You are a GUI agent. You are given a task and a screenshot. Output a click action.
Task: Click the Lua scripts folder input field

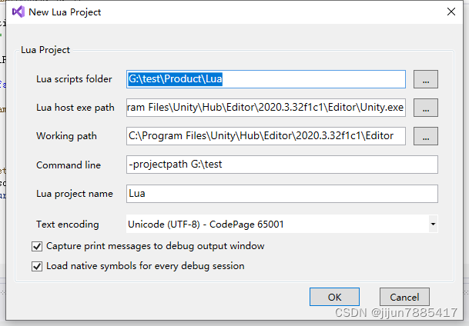point(266,79)
